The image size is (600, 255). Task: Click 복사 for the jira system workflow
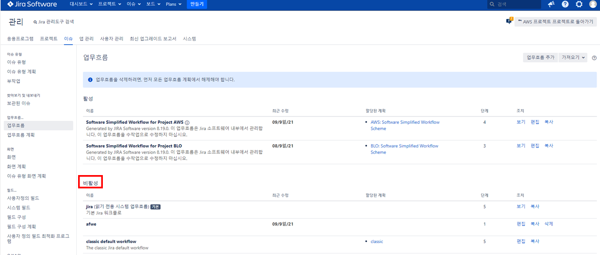click(x=535, y=207)
